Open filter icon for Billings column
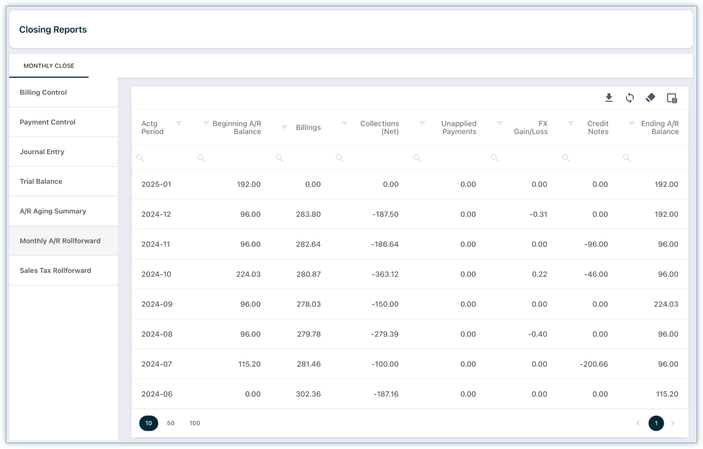Viewport: 703px width, 449px height. (x=284, y=127)
